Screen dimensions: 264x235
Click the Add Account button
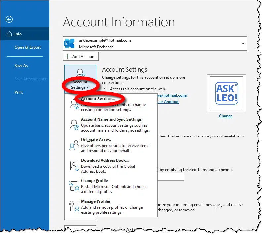coord(80,56)
